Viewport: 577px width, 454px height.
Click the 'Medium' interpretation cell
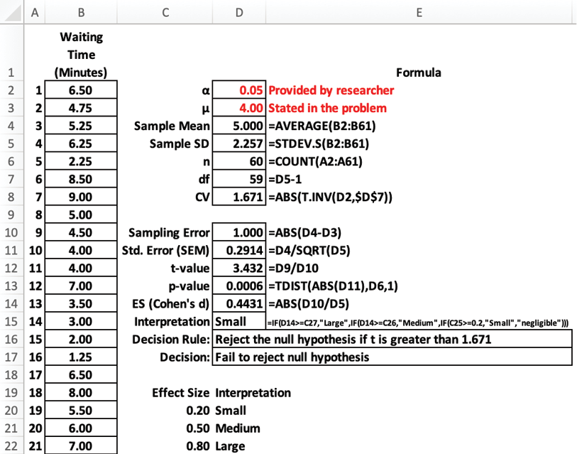[238, 428]
